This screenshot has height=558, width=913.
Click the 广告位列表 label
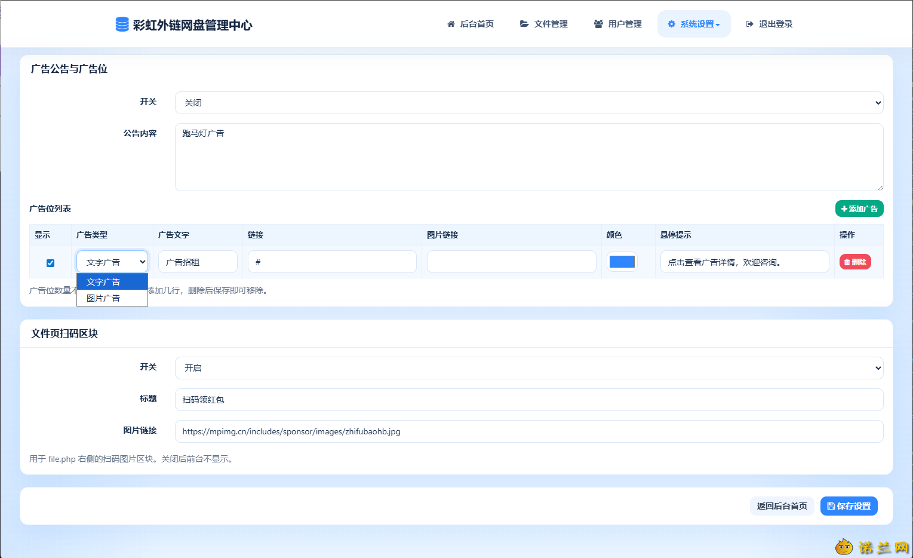[x=50, y=209]
